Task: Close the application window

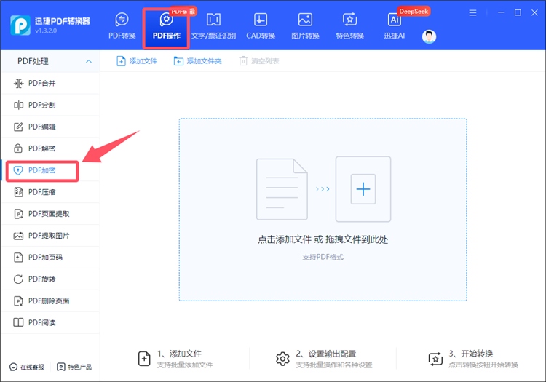Action: click(534, 12)
